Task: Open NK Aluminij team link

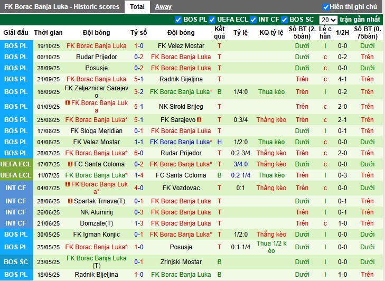Action: tap(97, 212)
